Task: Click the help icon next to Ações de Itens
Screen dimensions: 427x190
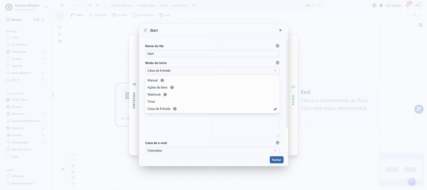Action: [x=172, y=87]
